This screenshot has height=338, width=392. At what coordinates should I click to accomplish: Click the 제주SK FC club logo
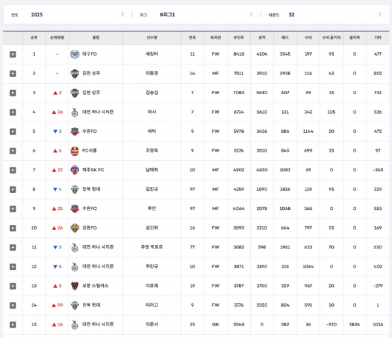point(74,170)
